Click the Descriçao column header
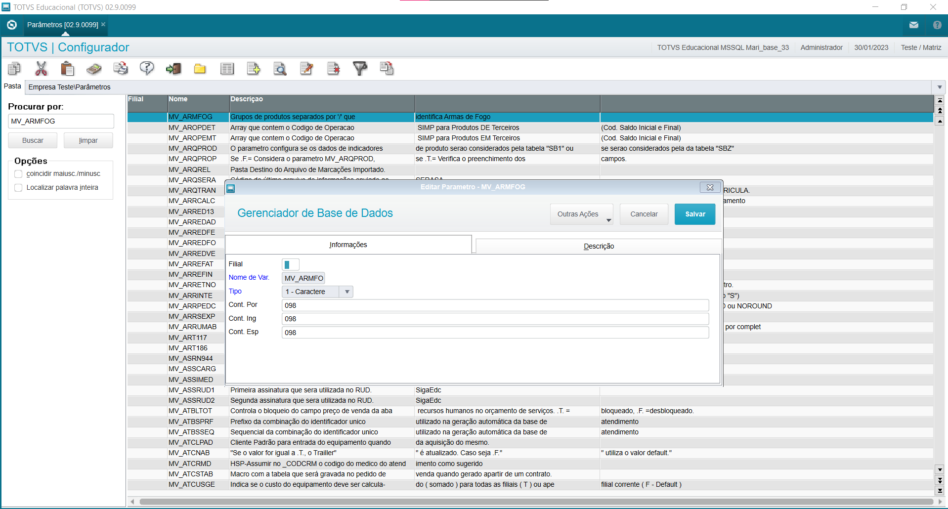 click(322, 103)
